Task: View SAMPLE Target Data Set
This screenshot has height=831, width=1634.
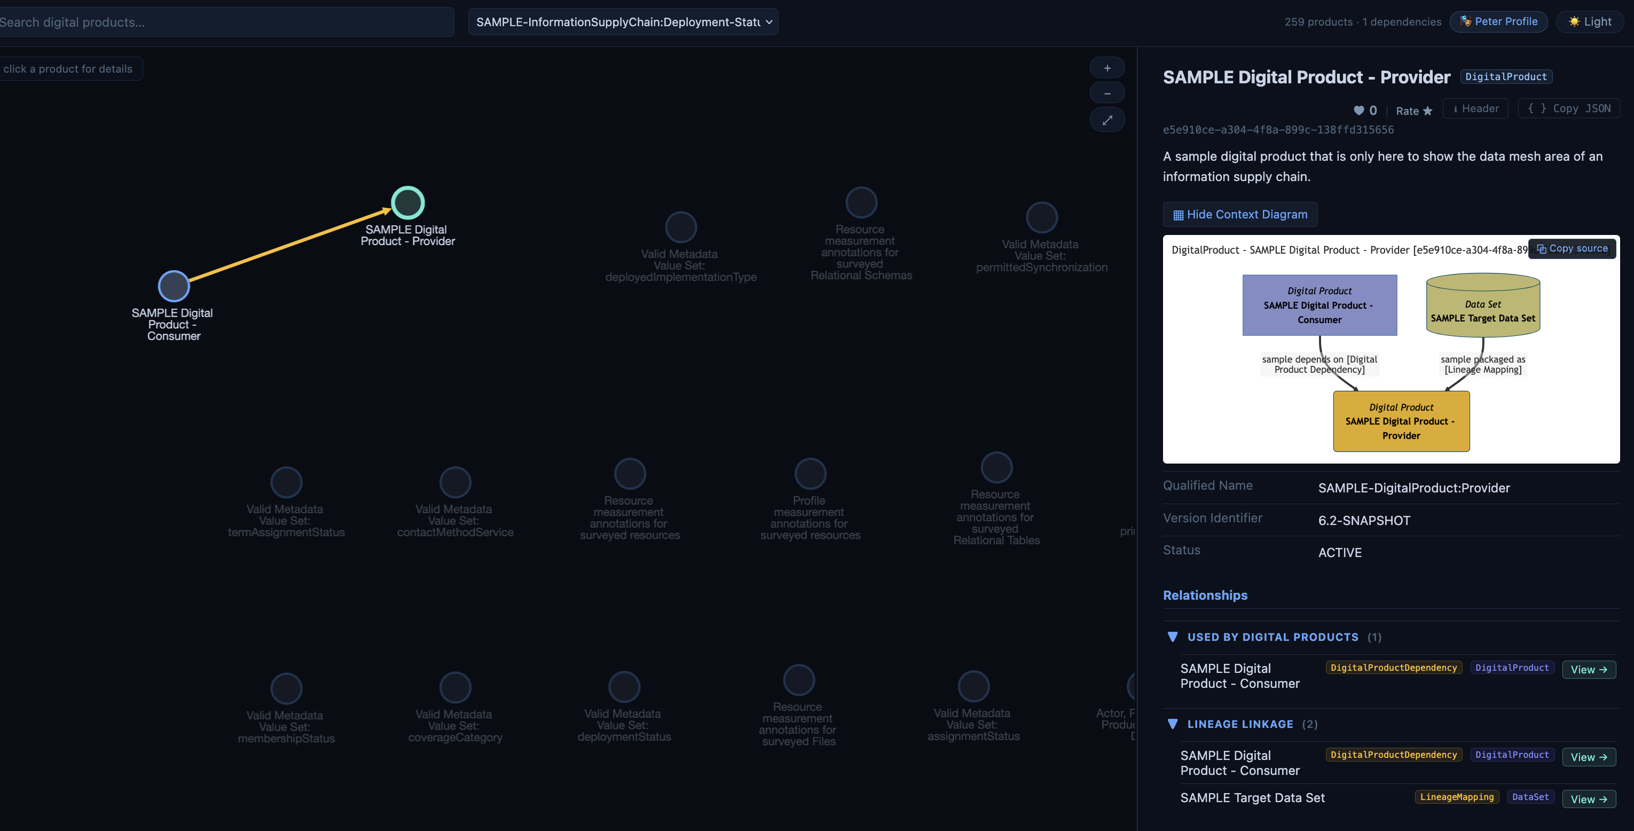Action: click(1589, 799)
